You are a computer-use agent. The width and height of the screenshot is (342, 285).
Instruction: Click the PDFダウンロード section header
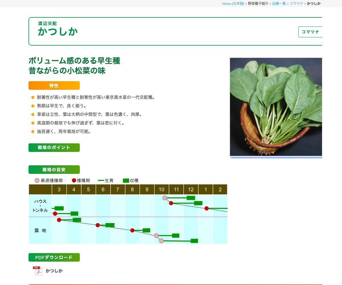click(x=54, y=257)
